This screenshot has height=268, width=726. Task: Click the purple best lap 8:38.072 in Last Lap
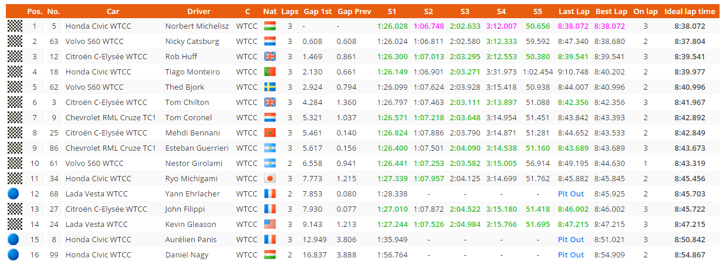click(573, 26)
